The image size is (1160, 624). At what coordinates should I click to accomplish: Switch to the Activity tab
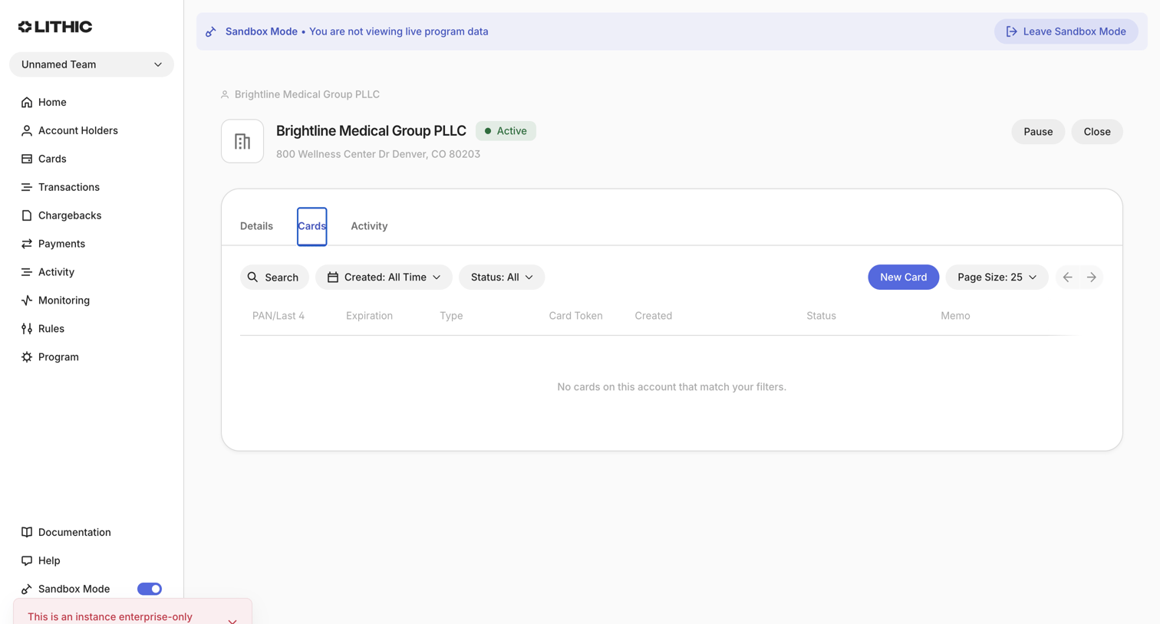(x=369, y=226)
